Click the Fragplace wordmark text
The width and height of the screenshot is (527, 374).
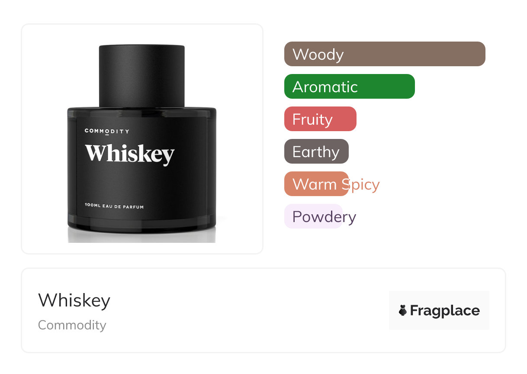tap(445, 311)
